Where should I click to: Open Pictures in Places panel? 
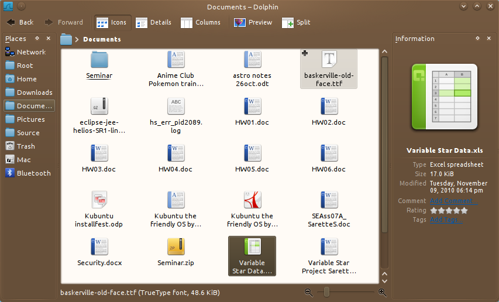point(29,119)
